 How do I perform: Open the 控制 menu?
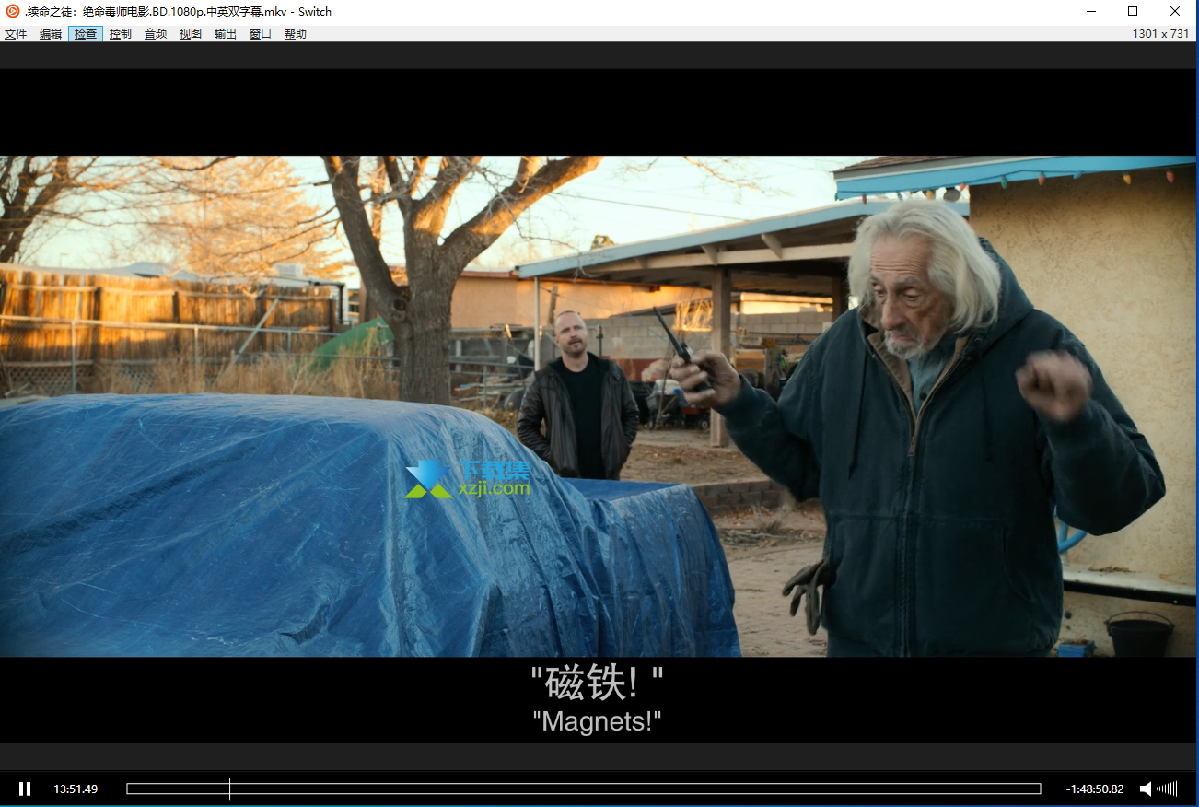pyautogui.click(x=121, y=34)
